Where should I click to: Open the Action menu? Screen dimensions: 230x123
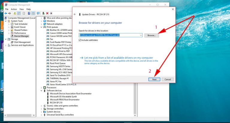[14, 9]
